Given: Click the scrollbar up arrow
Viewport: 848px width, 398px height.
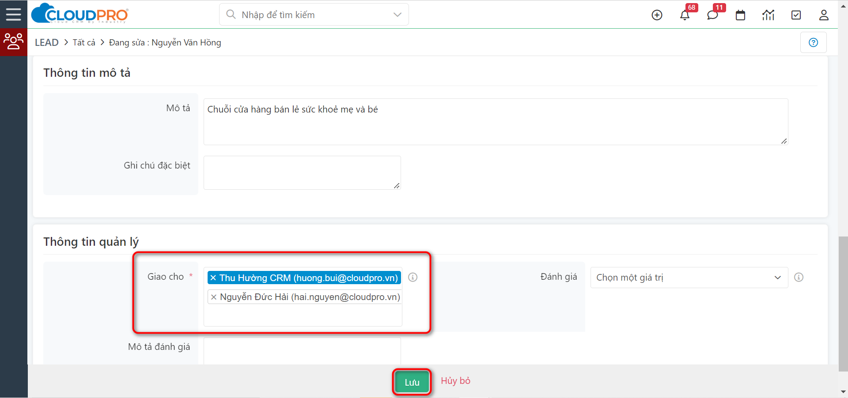Looking at the screenshot, I should [843, 6].
